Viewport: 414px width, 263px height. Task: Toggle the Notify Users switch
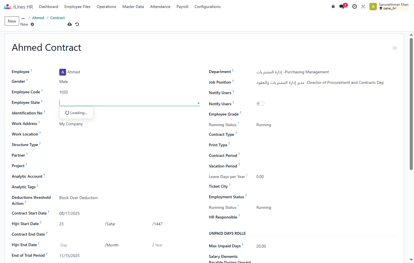click(x=260, y=104)
